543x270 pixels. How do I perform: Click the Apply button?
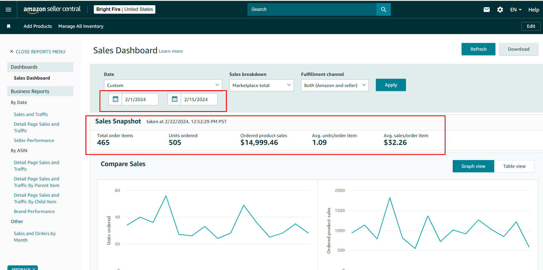pyautogui.click(x=391, y=85)
